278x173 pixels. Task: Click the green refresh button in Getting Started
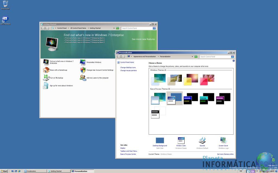(x=118, y=28)
